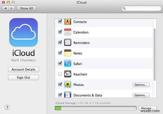
Task: Click the Reminders checklist icon
Action: [x=68, y=43]
